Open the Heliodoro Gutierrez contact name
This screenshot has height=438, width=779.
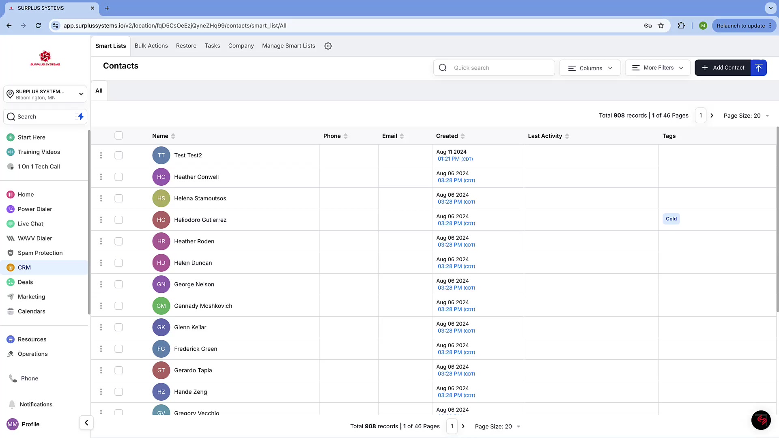tap(200, 220)
